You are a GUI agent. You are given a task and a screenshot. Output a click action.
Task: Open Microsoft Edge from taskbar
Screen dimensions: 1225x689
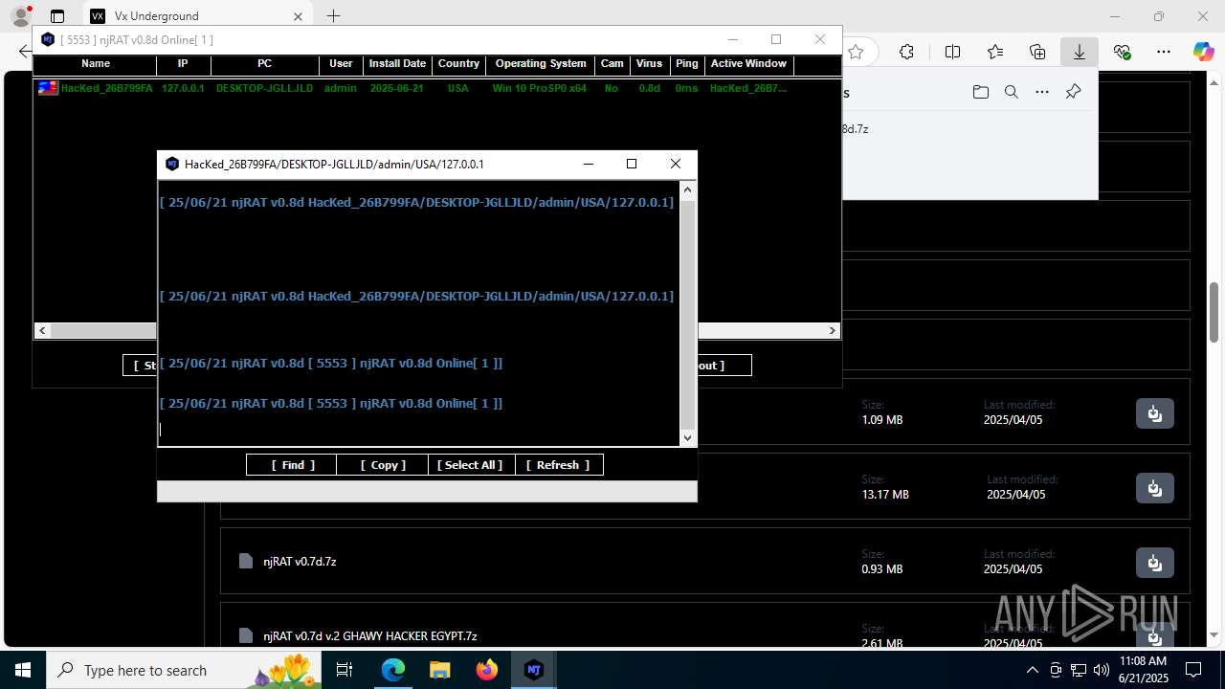393,670
